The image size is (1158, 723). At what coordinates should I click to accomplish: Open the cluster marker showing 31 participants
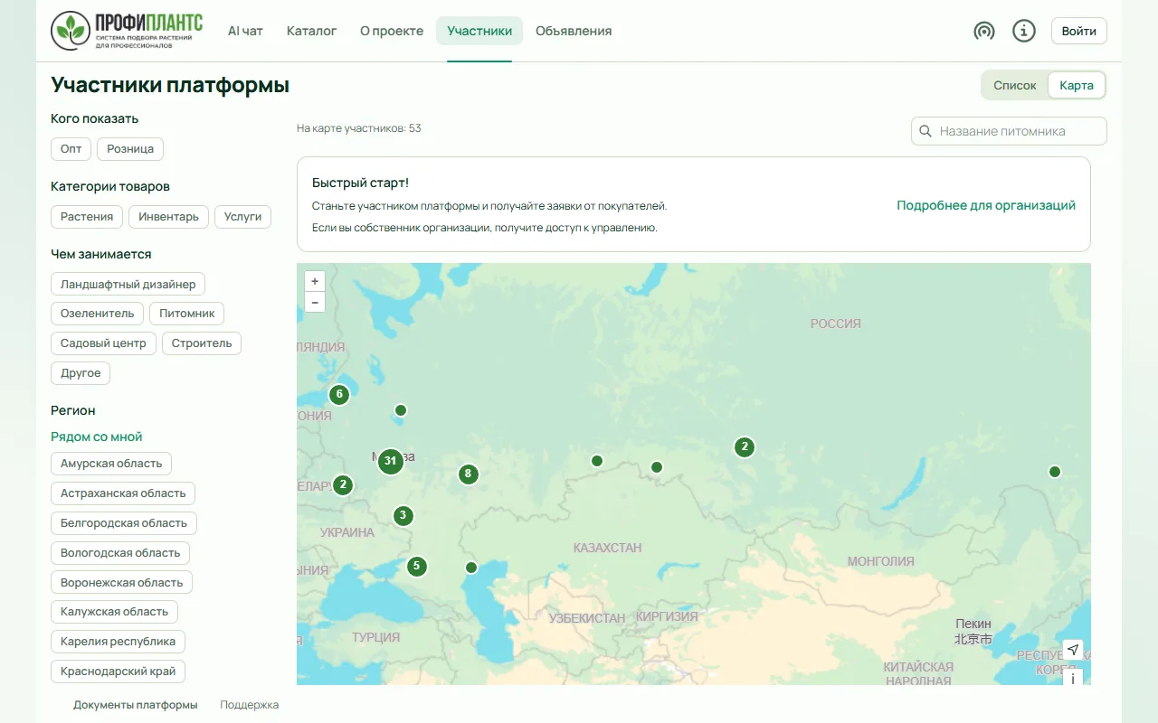pyautogui.click(x=390, y=461)
